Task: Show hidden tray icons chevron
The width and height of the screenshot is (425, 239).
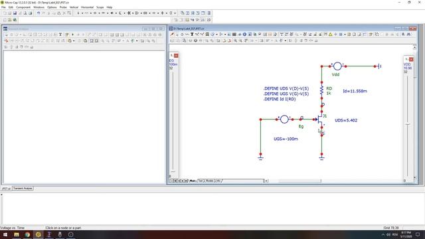Action: (x=382, y=234)
